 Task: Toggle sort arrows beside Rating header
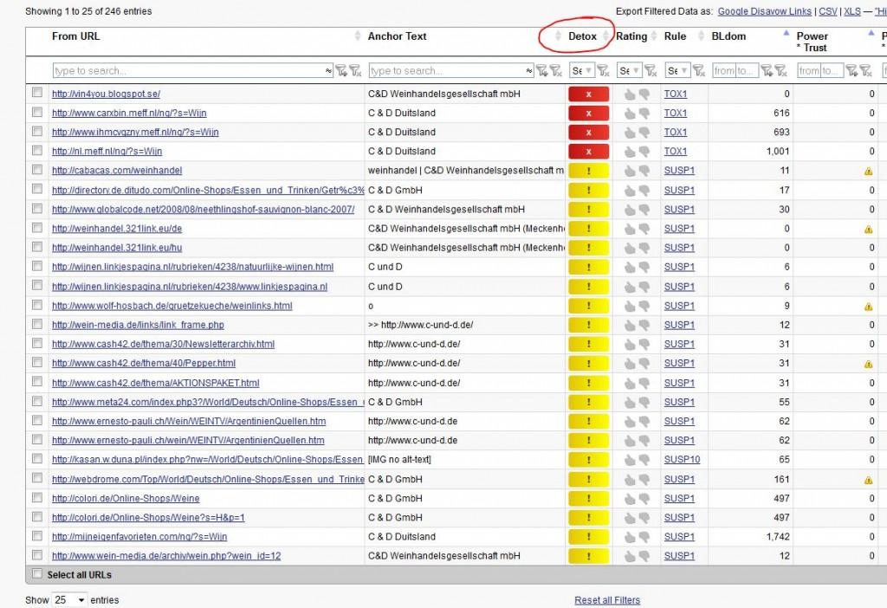pyautogui.click(x=655, y=36)
